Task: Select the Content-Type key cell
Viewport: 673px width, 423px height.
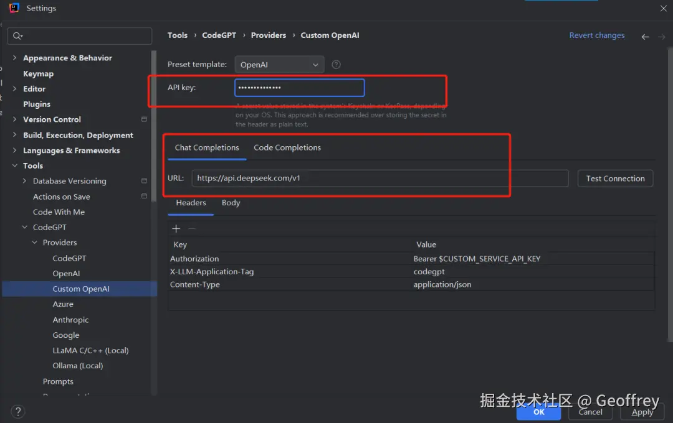Action: [290, 284]
